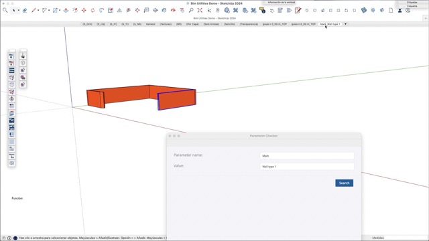The height and width of the screenshot is (241, 429).
Task: Activate the Push/Pull tool
Action: [66, 11]
